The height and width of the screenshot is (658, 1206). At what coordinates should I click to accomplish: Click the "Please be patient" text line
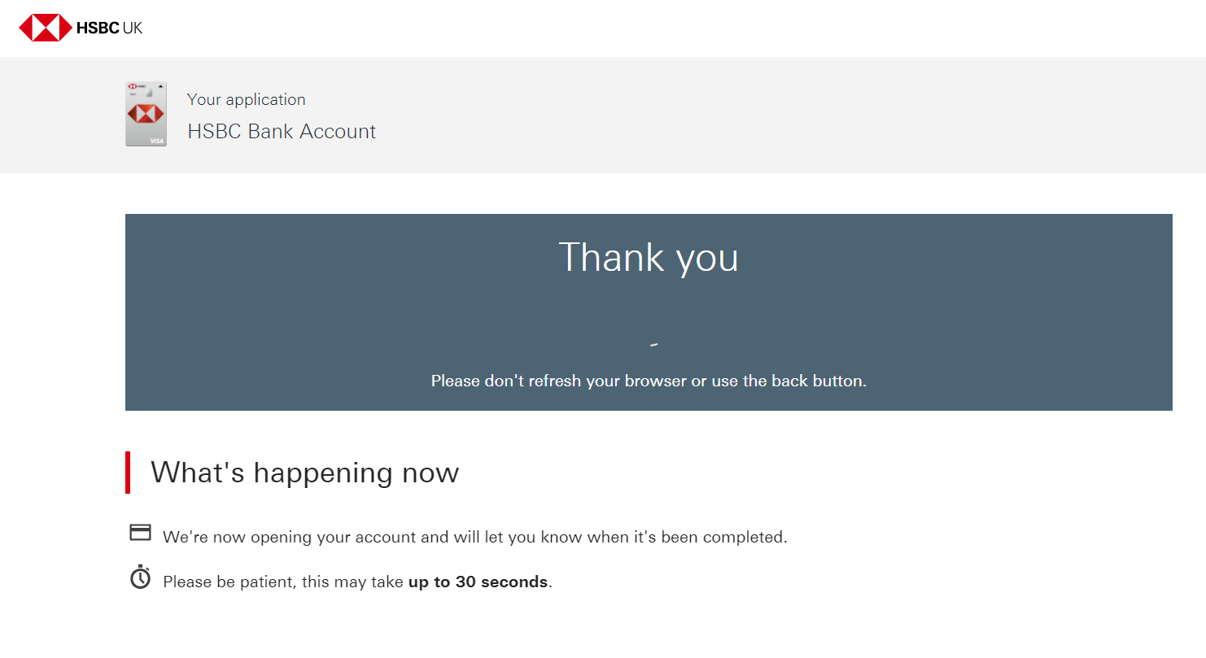pos(358,582)
